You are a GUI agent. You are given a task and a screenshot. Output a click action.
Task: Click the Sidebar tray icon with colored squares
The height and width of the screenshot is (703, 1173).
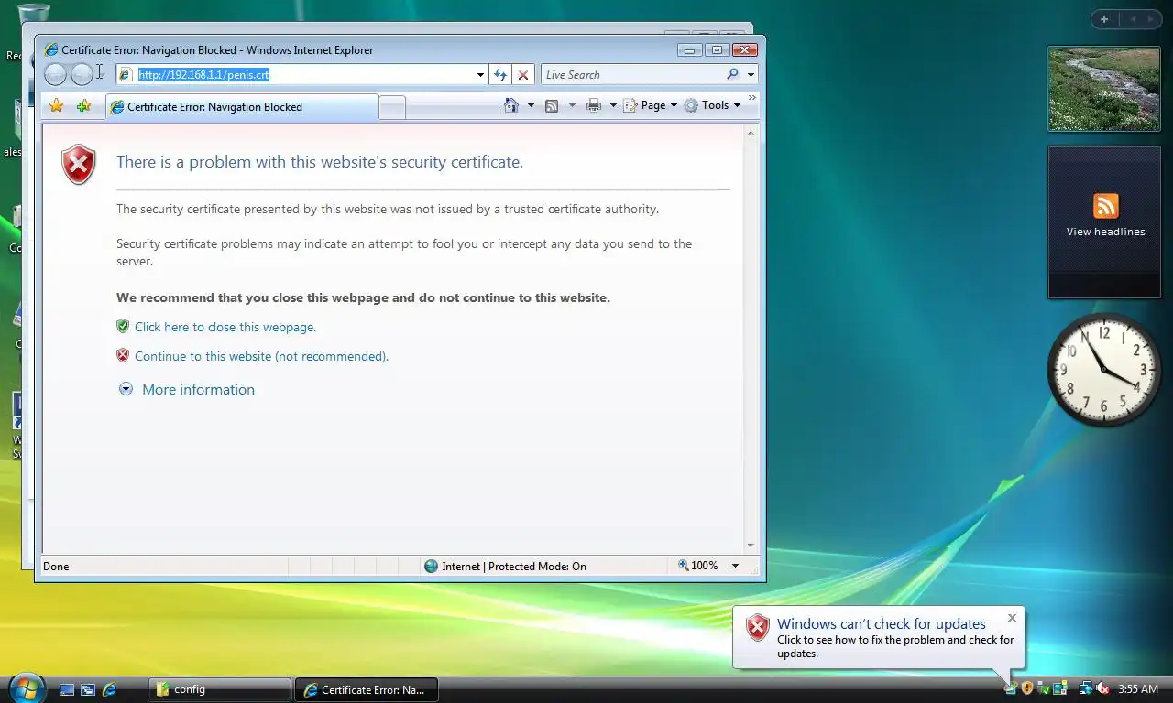coord(1059,688)
